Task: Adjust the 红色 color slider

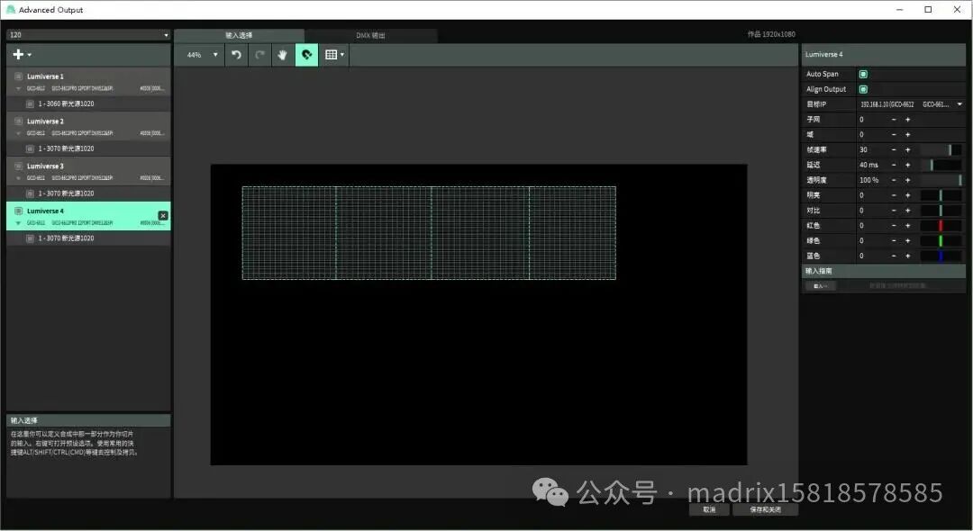Action: (941, 225)
